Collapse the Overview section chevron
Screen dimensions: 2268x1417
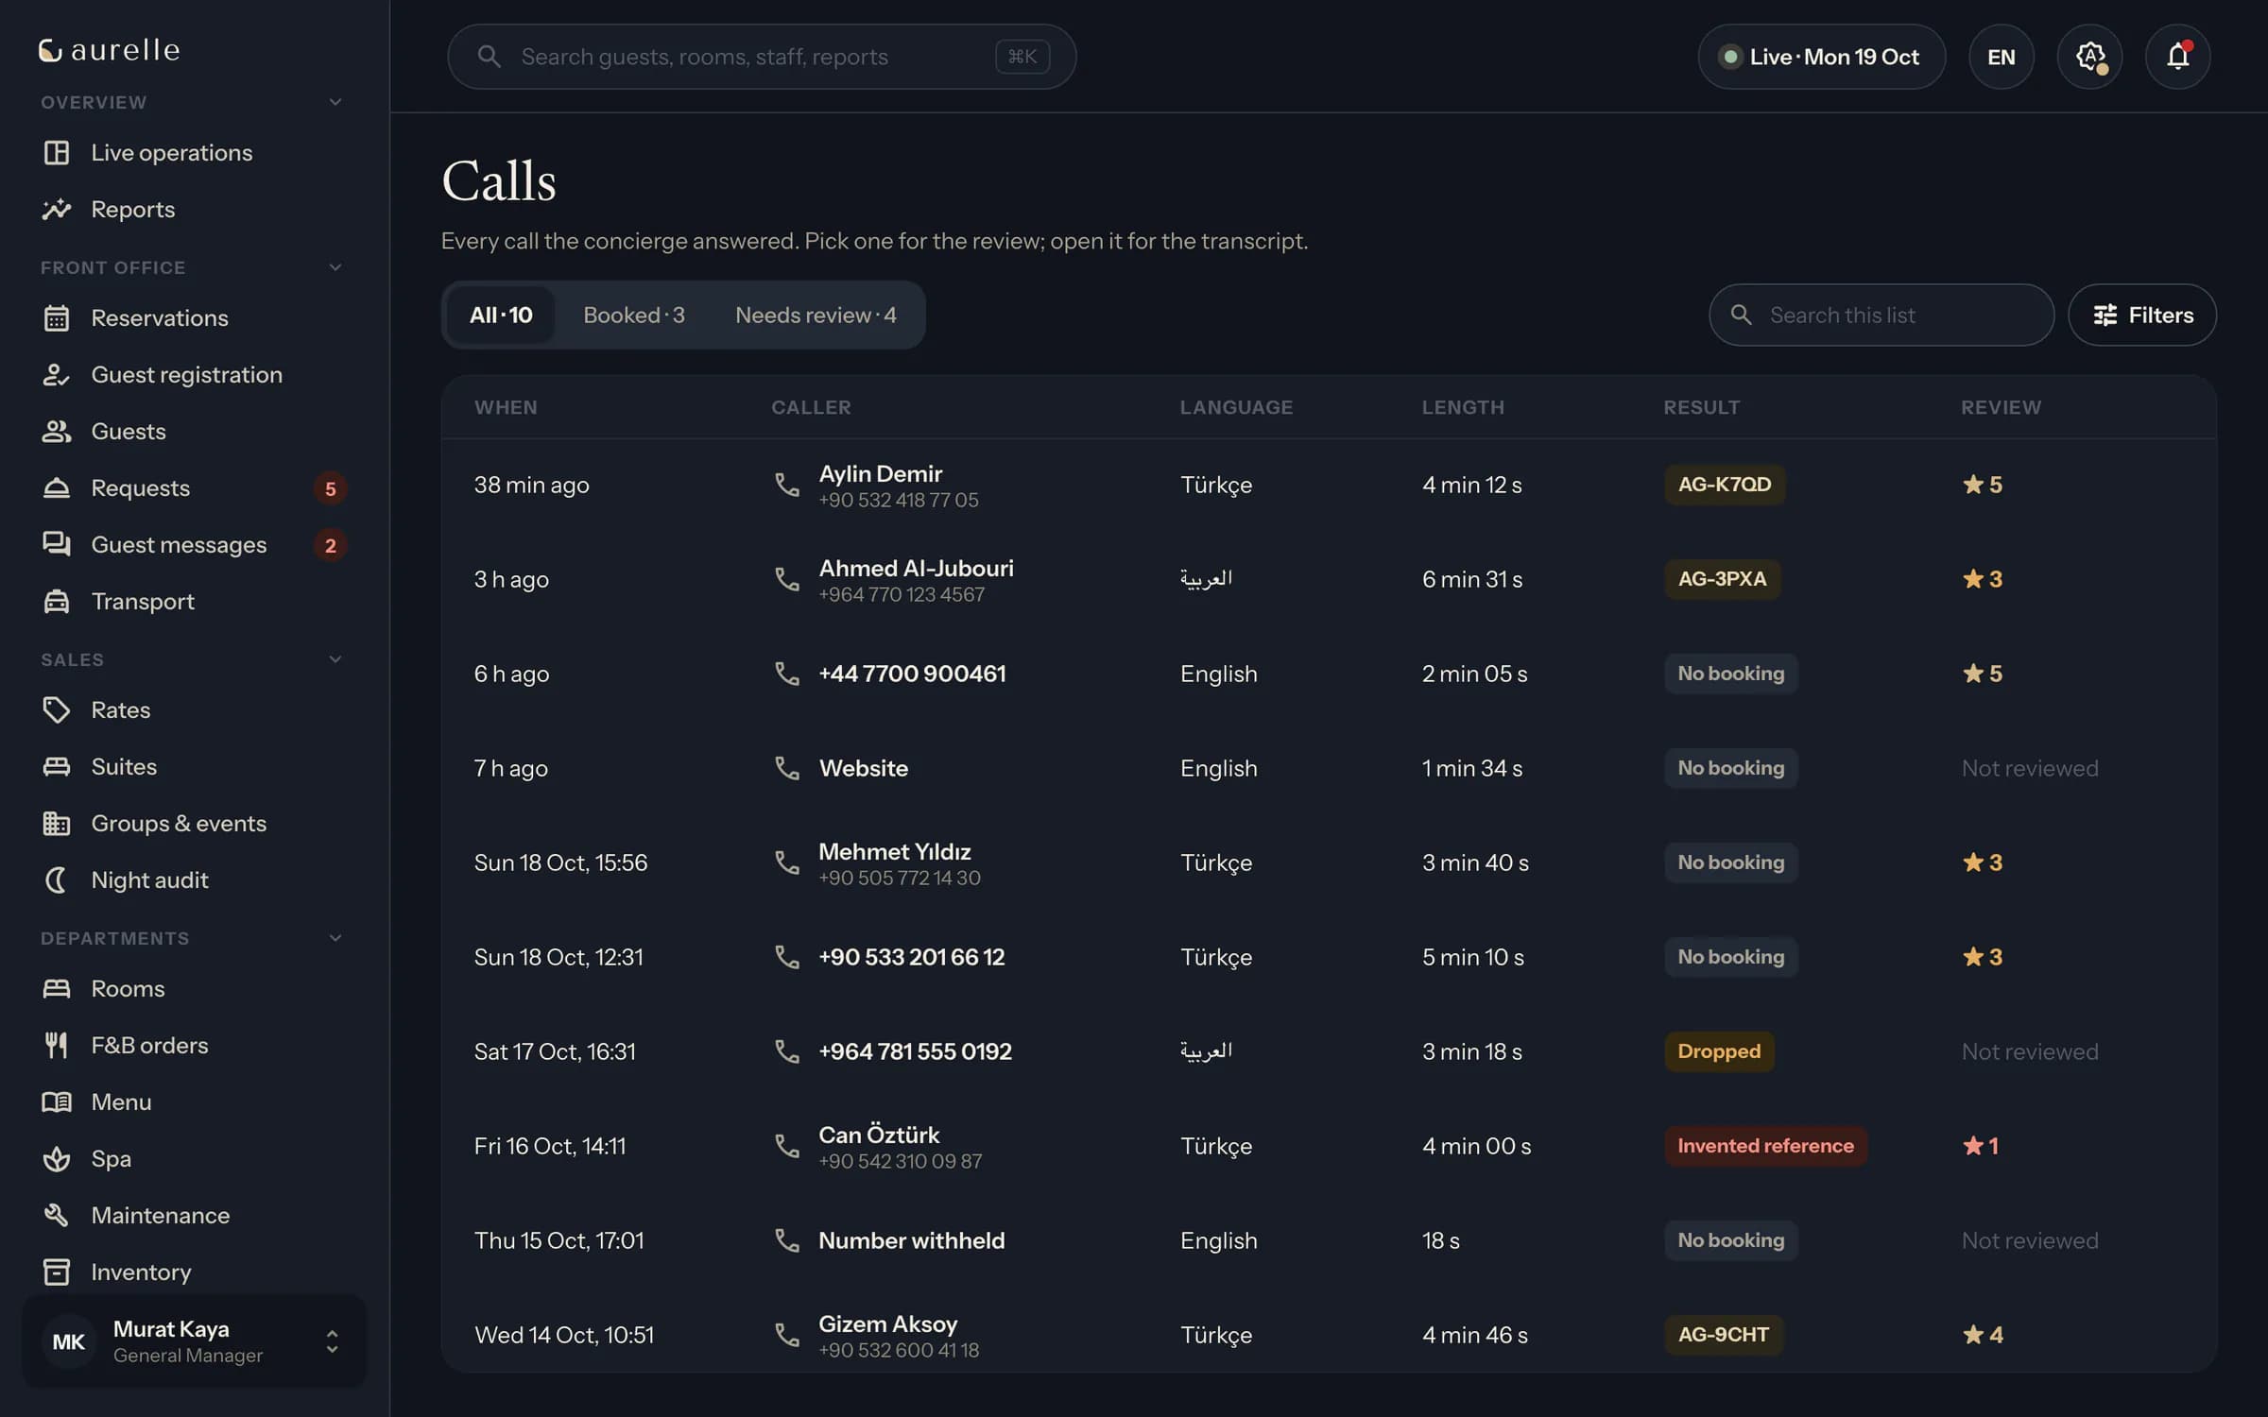(x=335, y=102)
